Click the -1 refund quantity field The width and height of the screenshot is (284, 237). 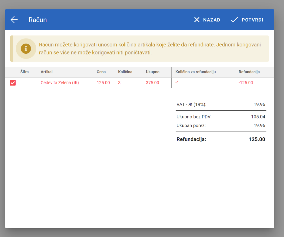tap(177, 82)
